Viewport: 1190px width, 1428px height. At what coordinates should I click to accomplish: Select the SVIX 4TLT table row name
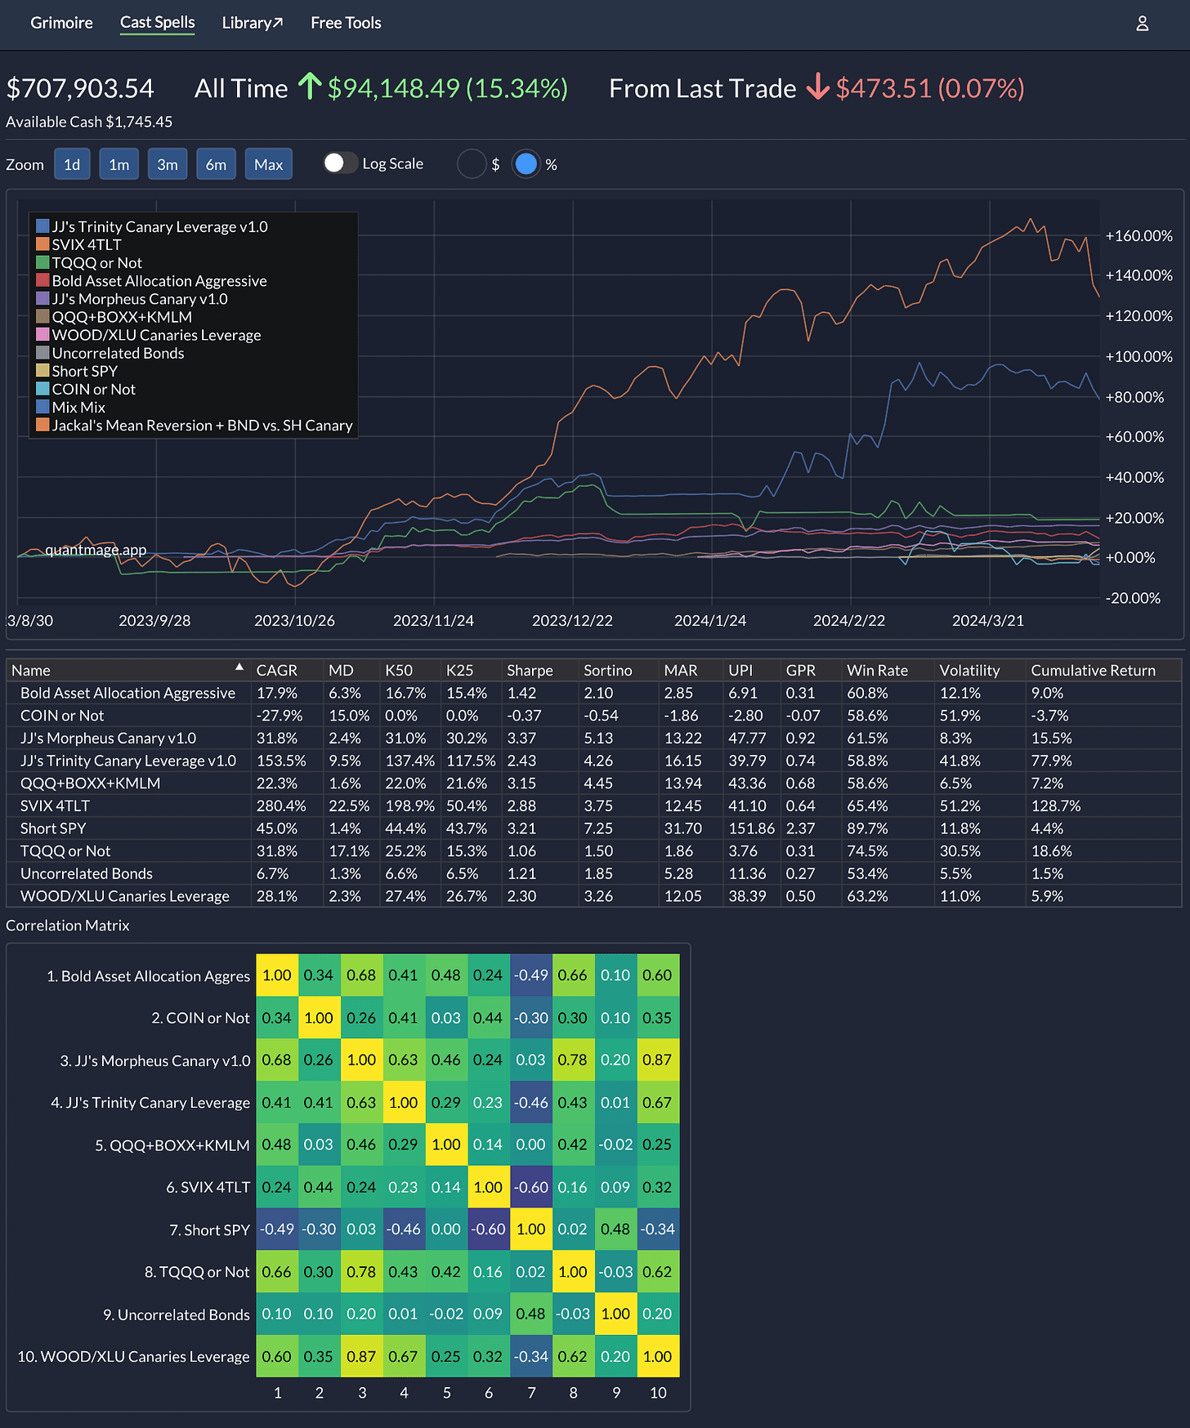tap(55, 805)
